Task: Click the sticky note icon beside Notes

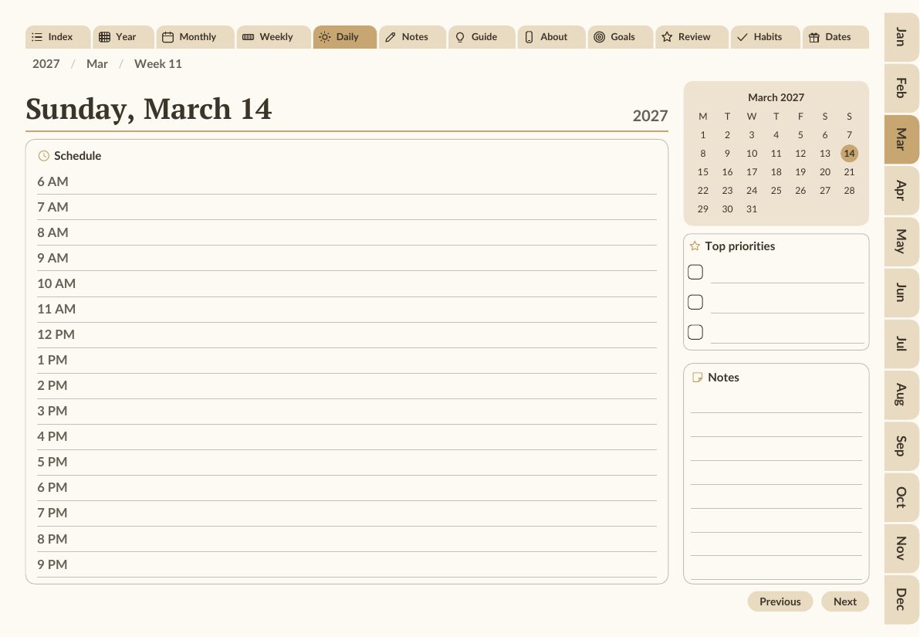Action: [698, 378]
